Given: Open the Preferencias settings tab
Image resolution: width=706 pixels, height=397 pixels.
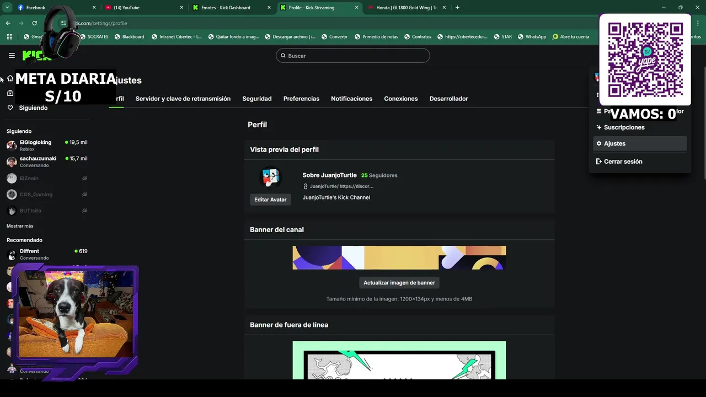Looking at the screenshot, I should [301, 99].
